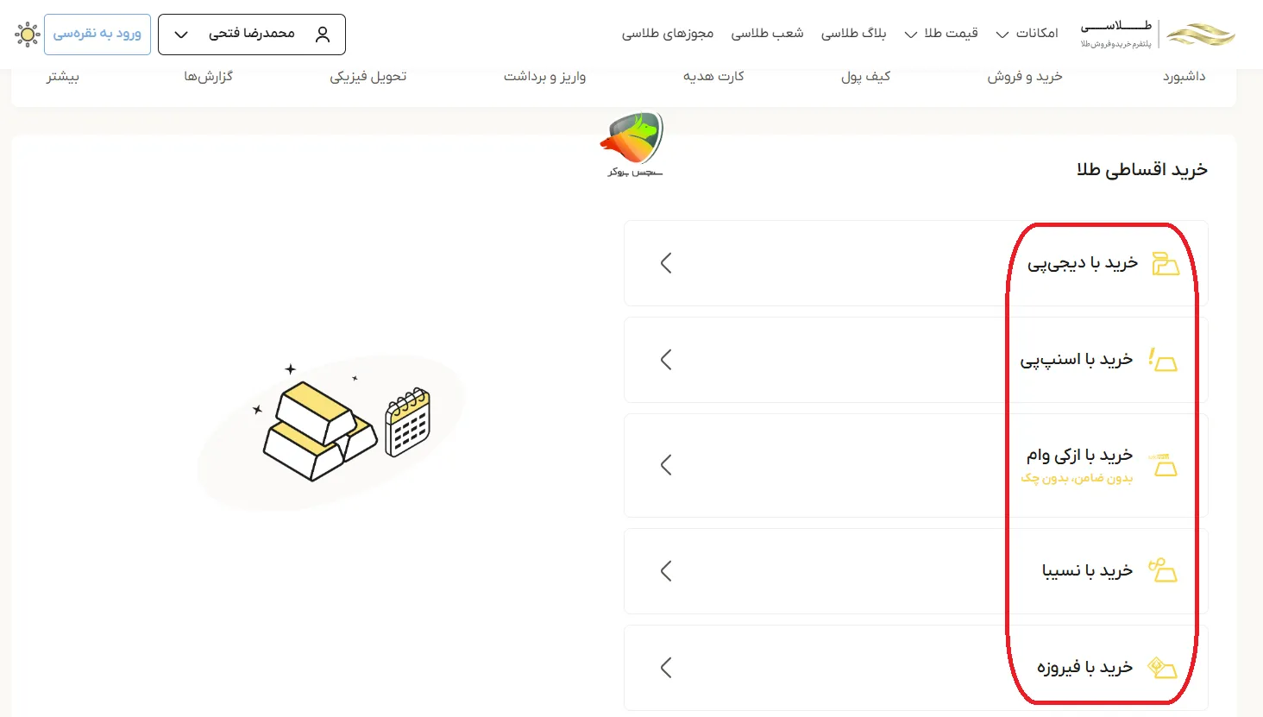Click the Azki Vam gold bar icon
Screen dimensions: 1263x717
click(x=1166, y=466)
